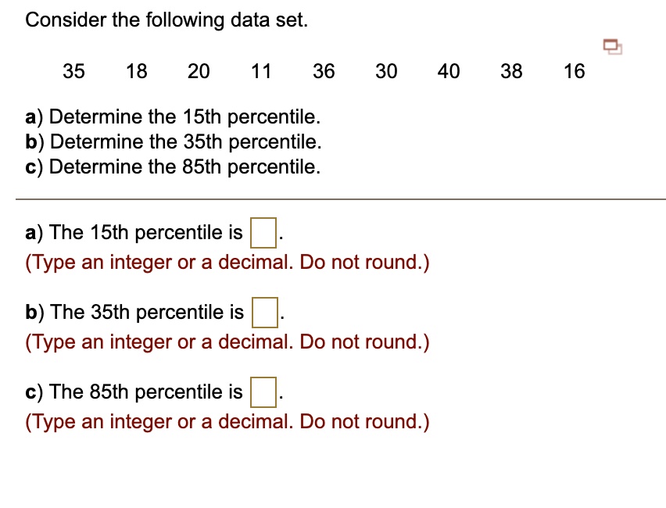Click the 35th percentile answer box

coord(264,312)
